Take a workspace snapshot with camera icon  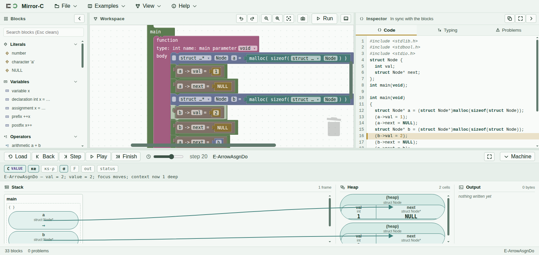[x=303, y=19]
